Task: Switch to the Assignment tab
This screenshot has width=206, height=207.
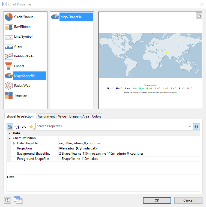Action: (x=46, y=116)
